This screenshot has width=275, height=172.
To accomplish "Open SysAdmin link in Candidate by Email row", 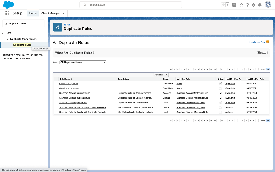I will (230, 84).
